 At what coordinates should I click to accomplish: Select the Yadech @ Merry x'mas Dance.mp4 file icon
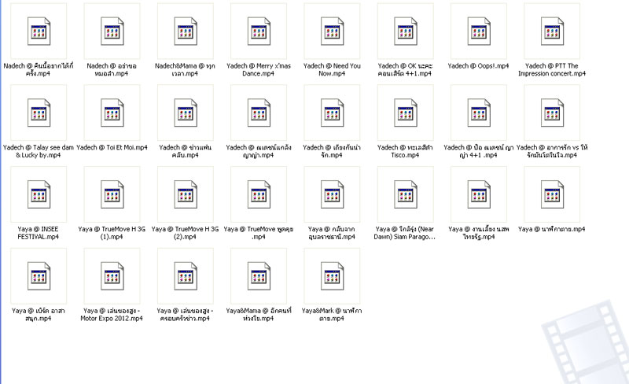[259, 31]
